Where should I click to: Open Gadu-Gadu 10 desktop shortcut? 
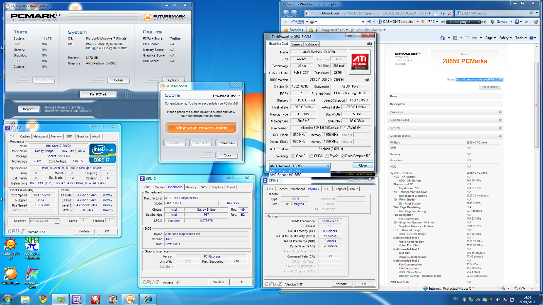point(11,249)
